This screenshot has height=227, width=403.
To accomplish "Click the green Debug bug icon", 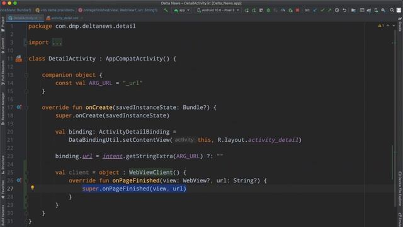I will point(268,10).
